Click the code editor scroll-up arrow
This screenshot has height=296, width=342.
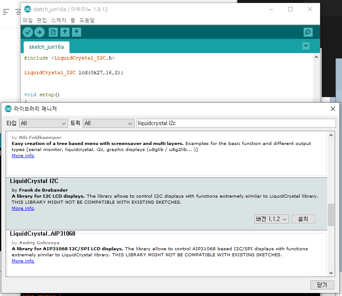pos(316,57)
